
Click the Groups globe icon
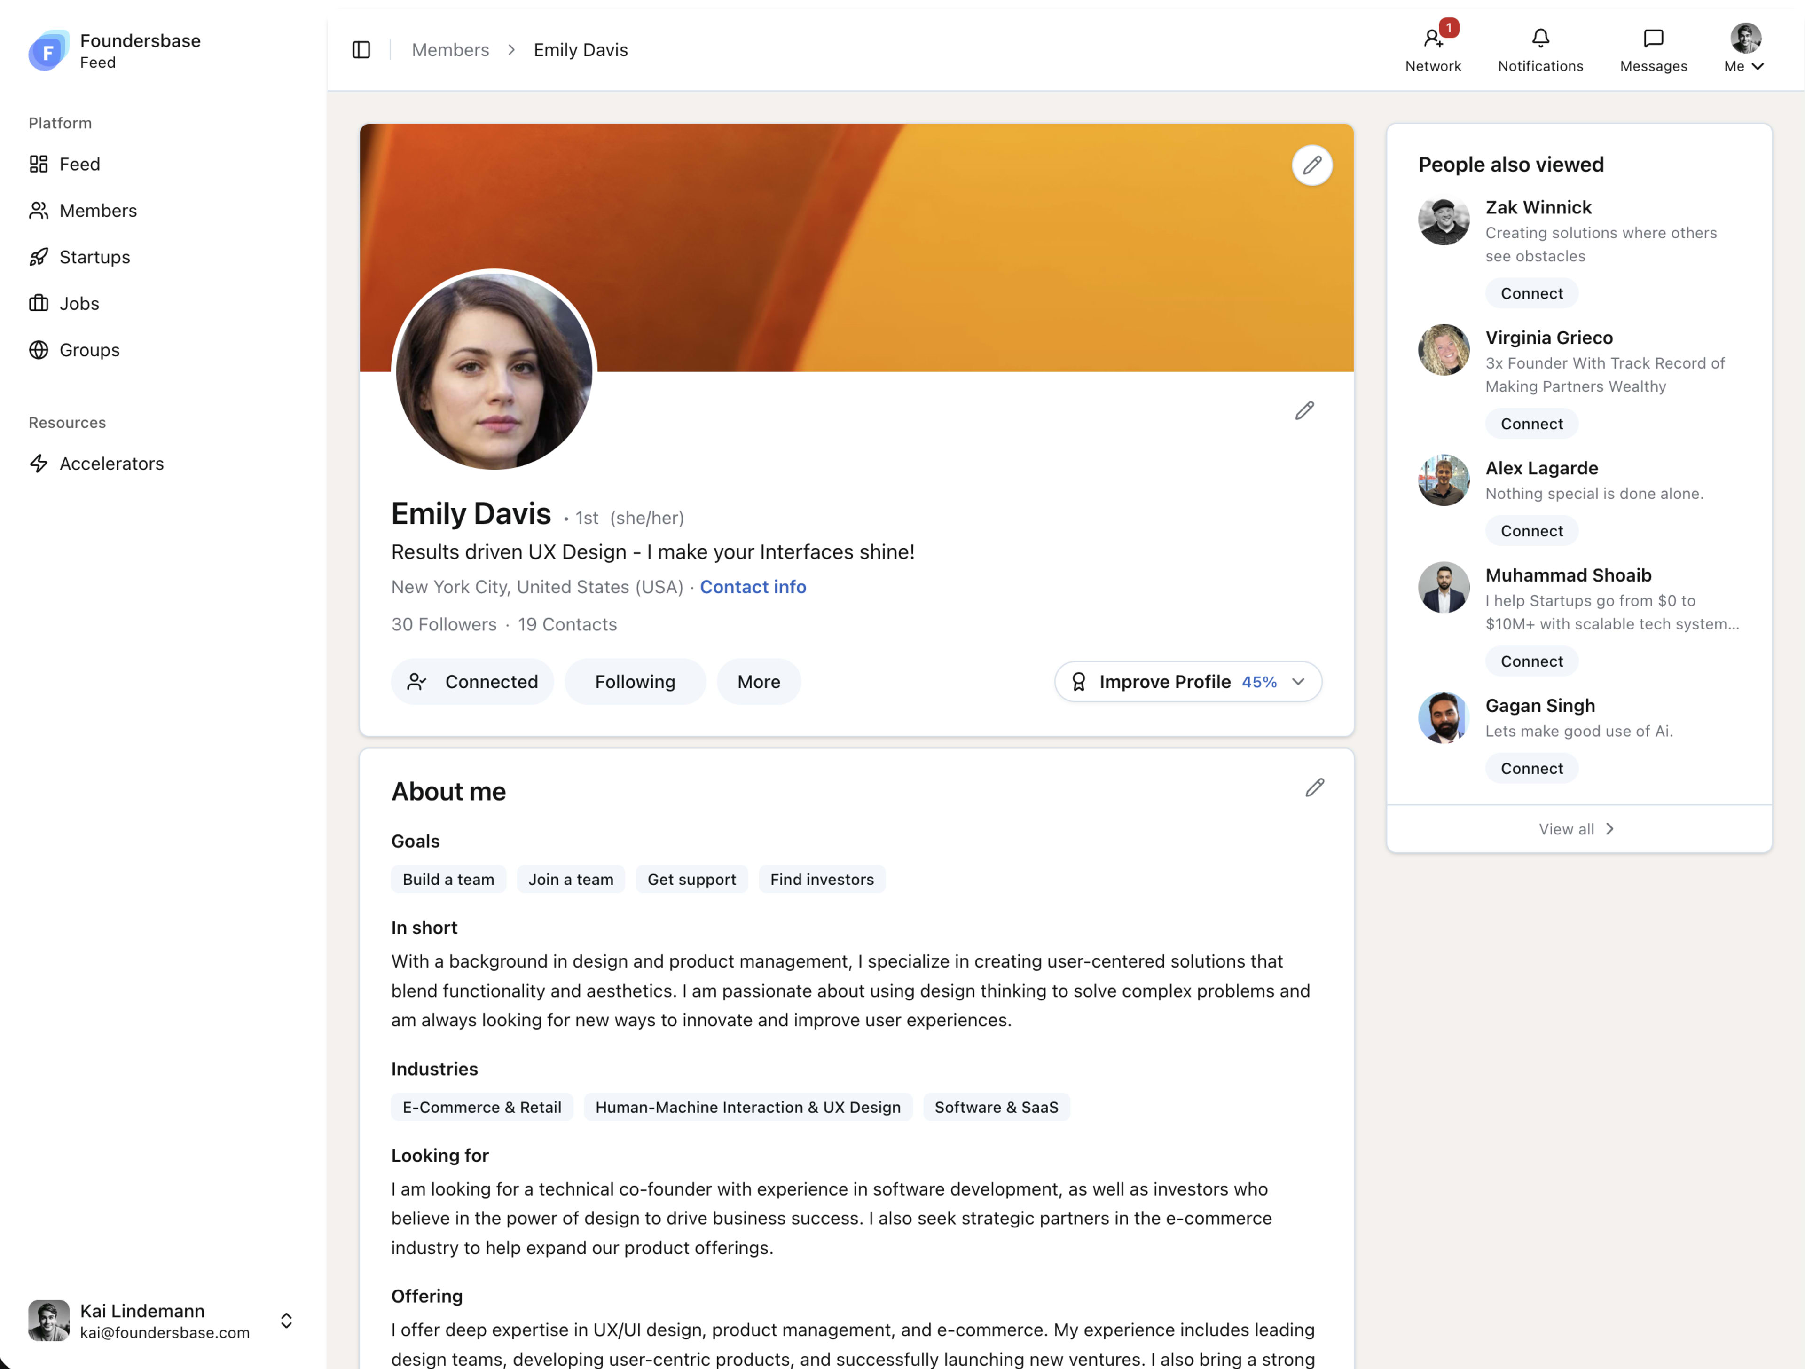point(39,350)
